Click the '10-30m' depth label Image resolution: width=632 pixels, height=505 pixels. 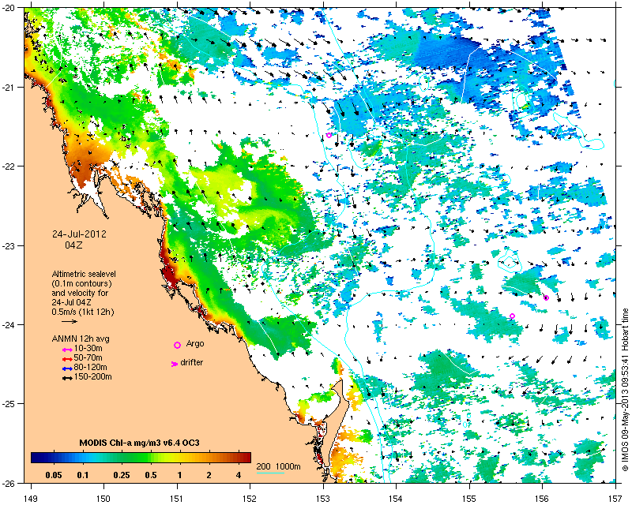click(88, 348)
